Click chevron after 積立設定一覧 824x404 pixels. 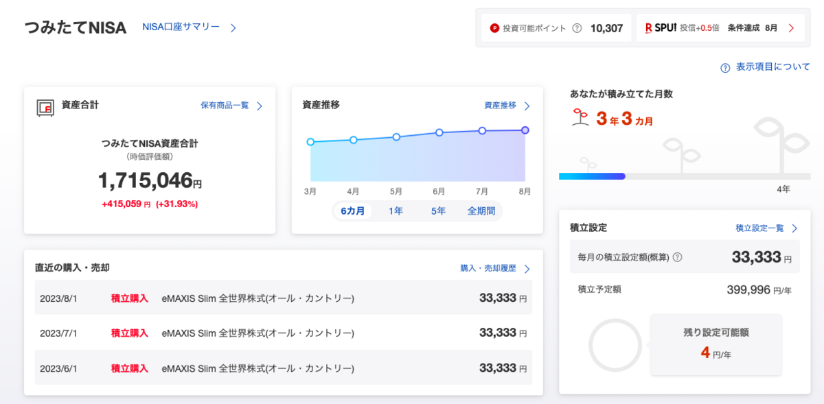coord(795,228)
